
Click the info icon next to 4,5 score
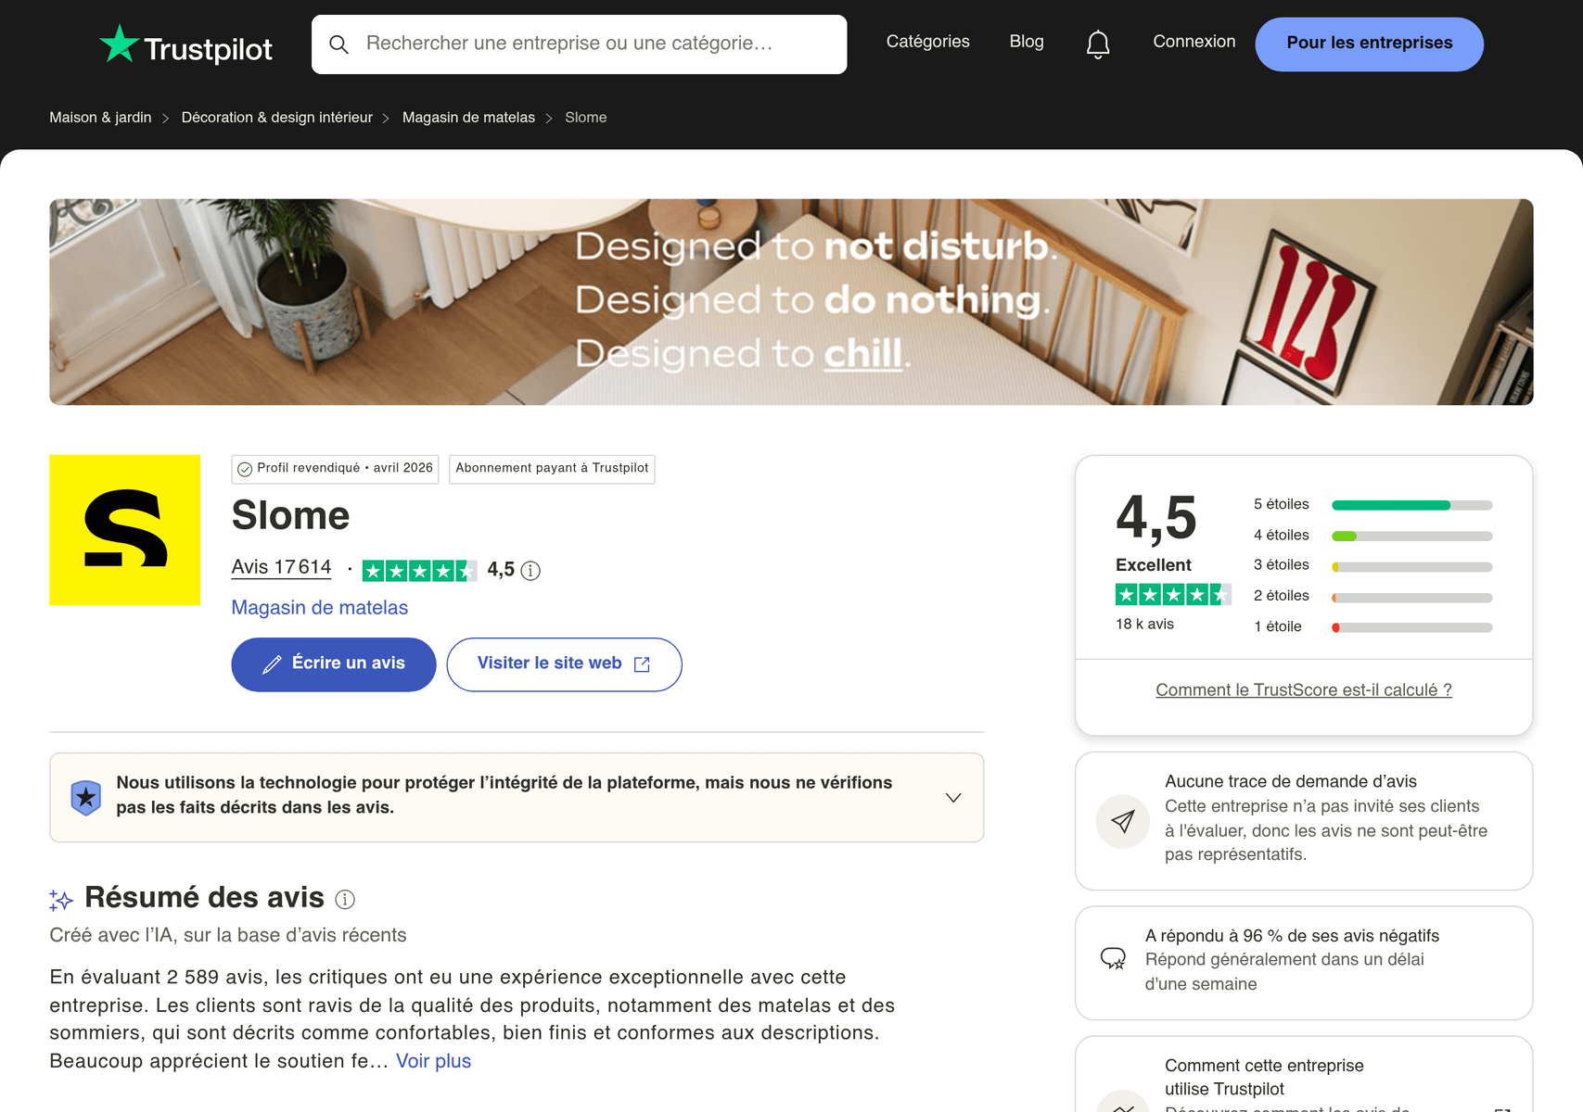point(530,571)
